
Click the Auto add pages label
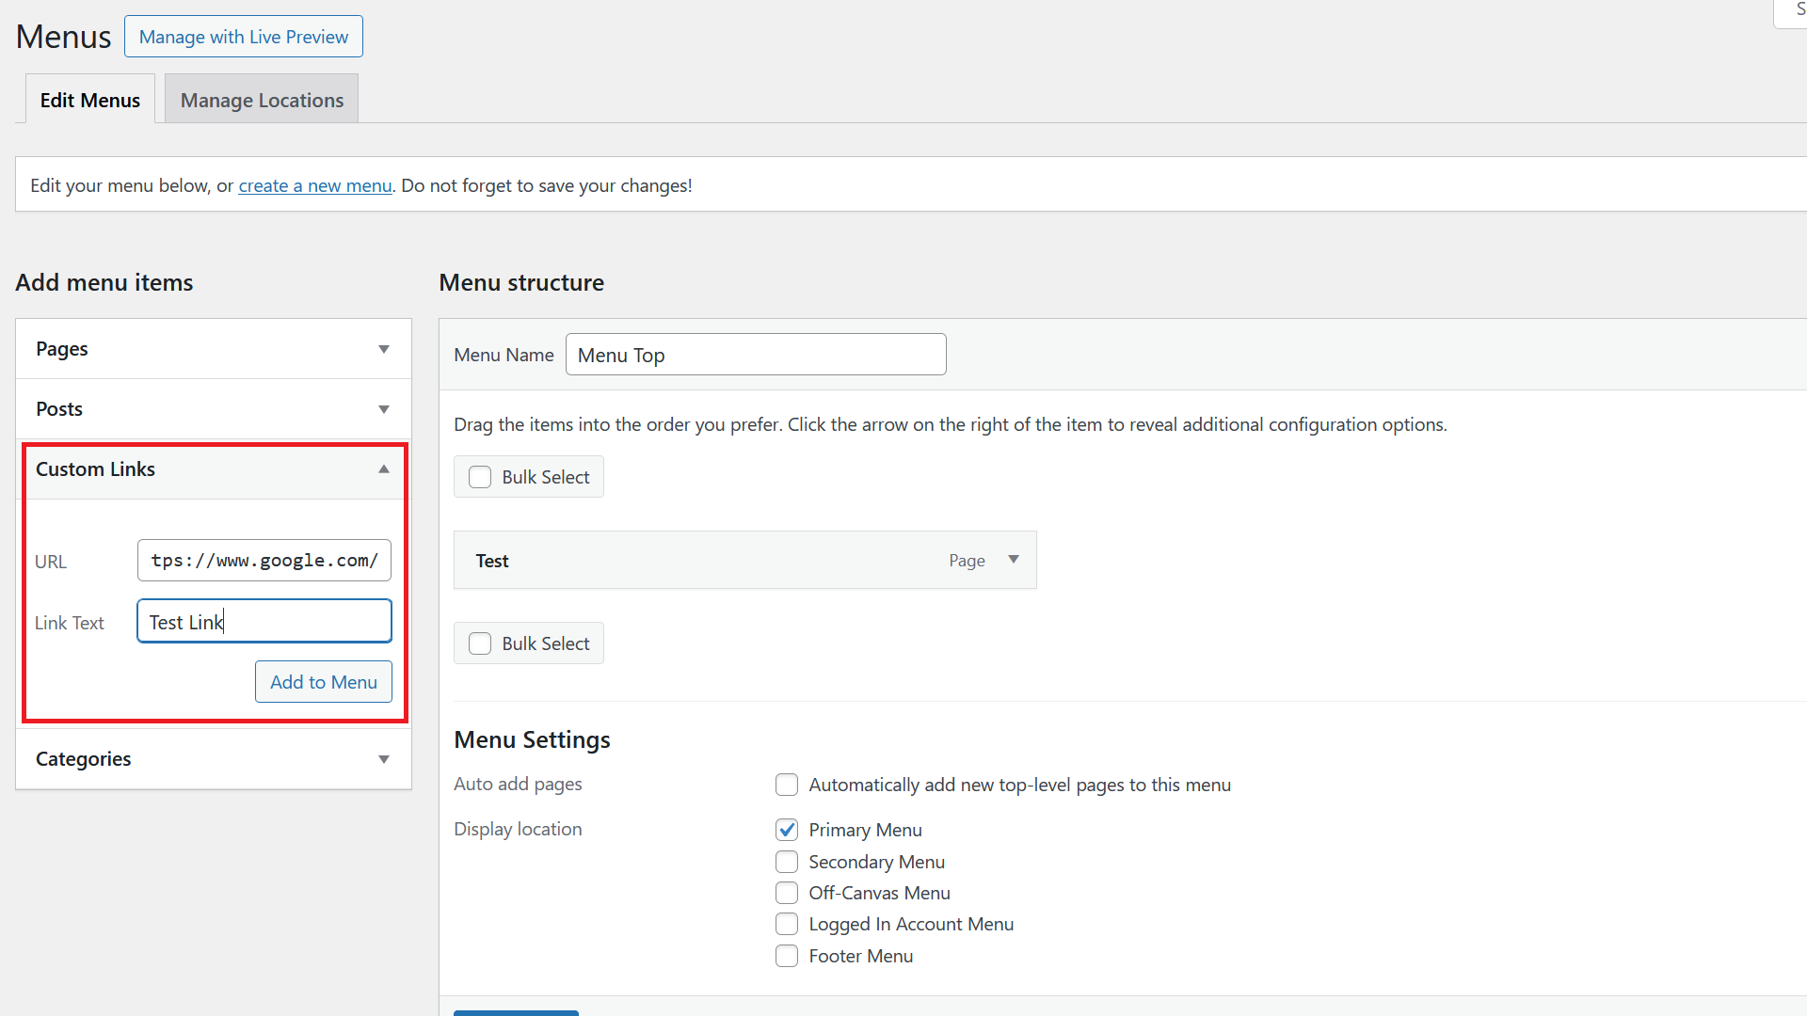pos(518,784)
